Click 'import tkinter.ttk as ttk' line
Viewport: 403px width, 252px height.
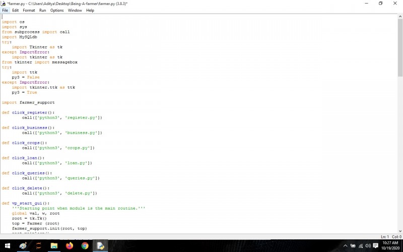[43, 87]
